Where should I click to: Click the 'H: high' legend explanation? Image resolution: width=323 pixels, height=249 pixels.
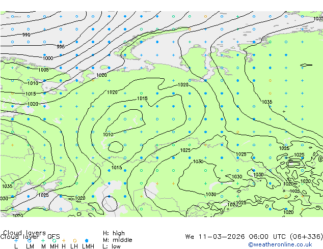[114, 233]
